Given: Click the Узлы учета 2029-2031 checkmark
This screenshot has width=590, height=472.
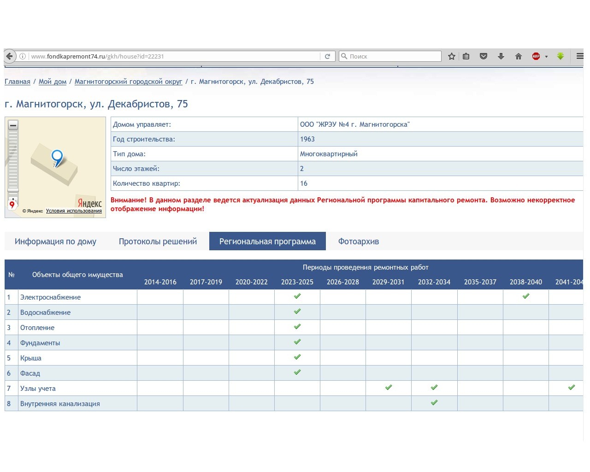Looking at the screenshot, I should click(x=389, y=387).
